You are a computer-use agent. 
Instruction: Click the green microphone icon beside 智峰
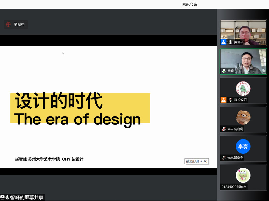224,71
